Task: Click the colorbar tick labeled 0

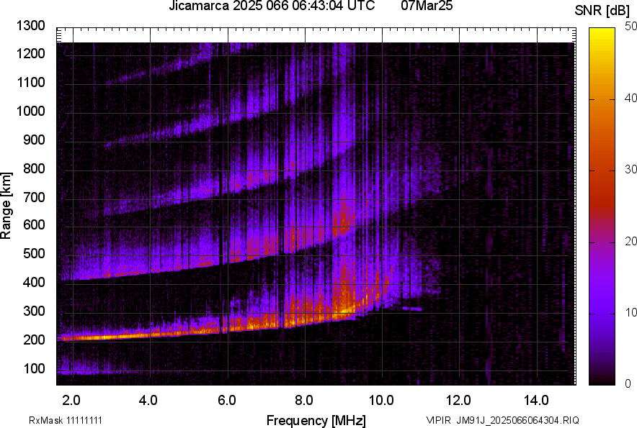Action: (x=628, y=383)
